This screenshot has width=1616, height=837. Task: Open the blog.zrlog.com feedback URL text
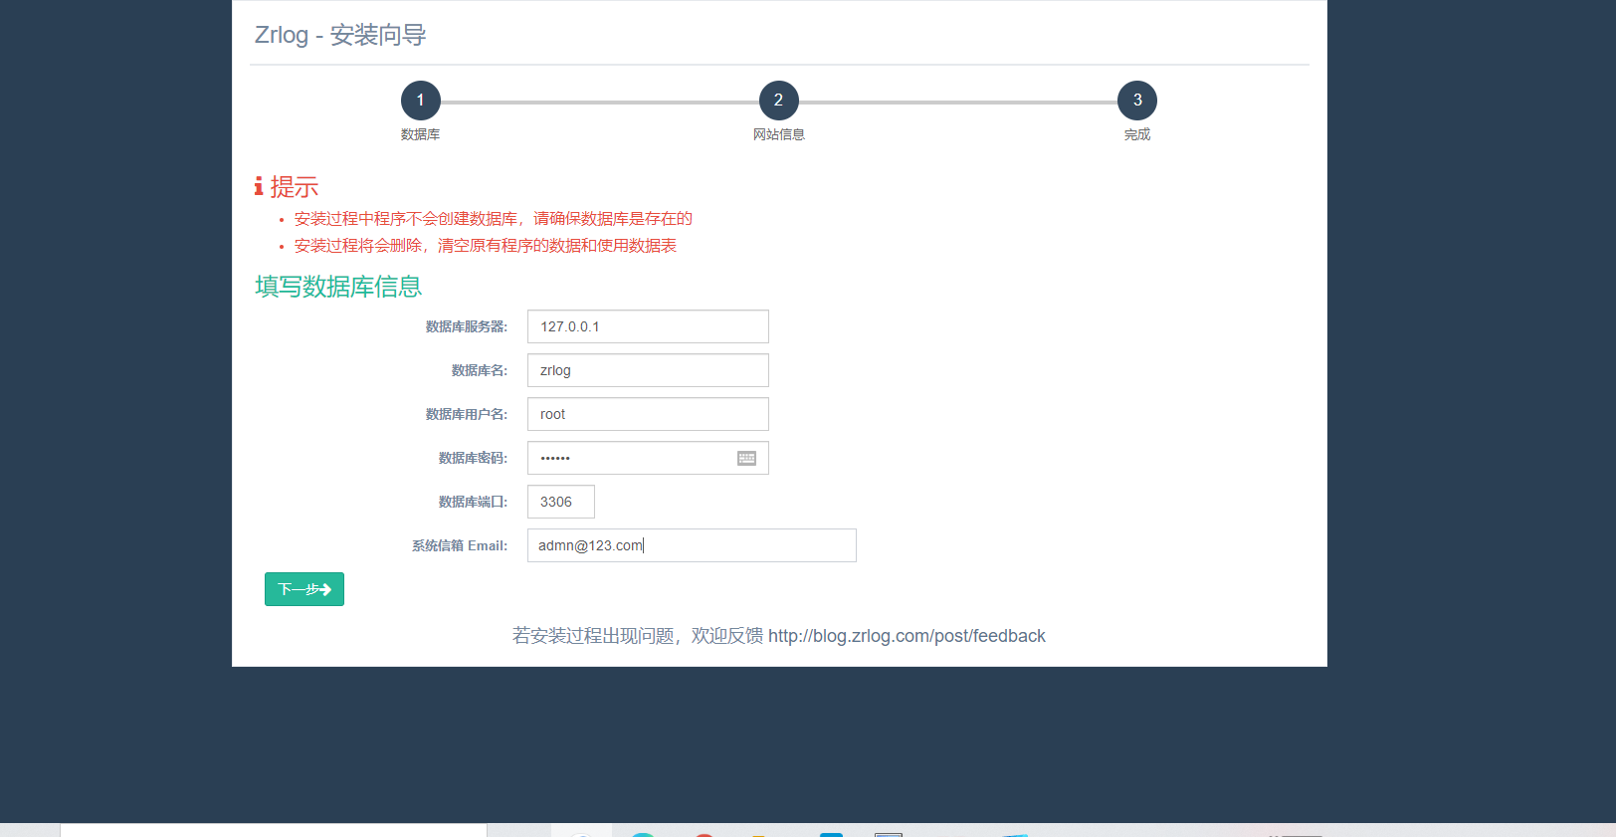tap(907, 636)
